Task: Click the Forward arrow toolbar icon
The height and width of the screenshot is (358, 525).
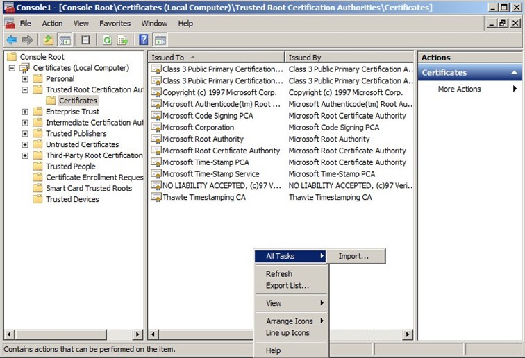Action: point(27,40)
